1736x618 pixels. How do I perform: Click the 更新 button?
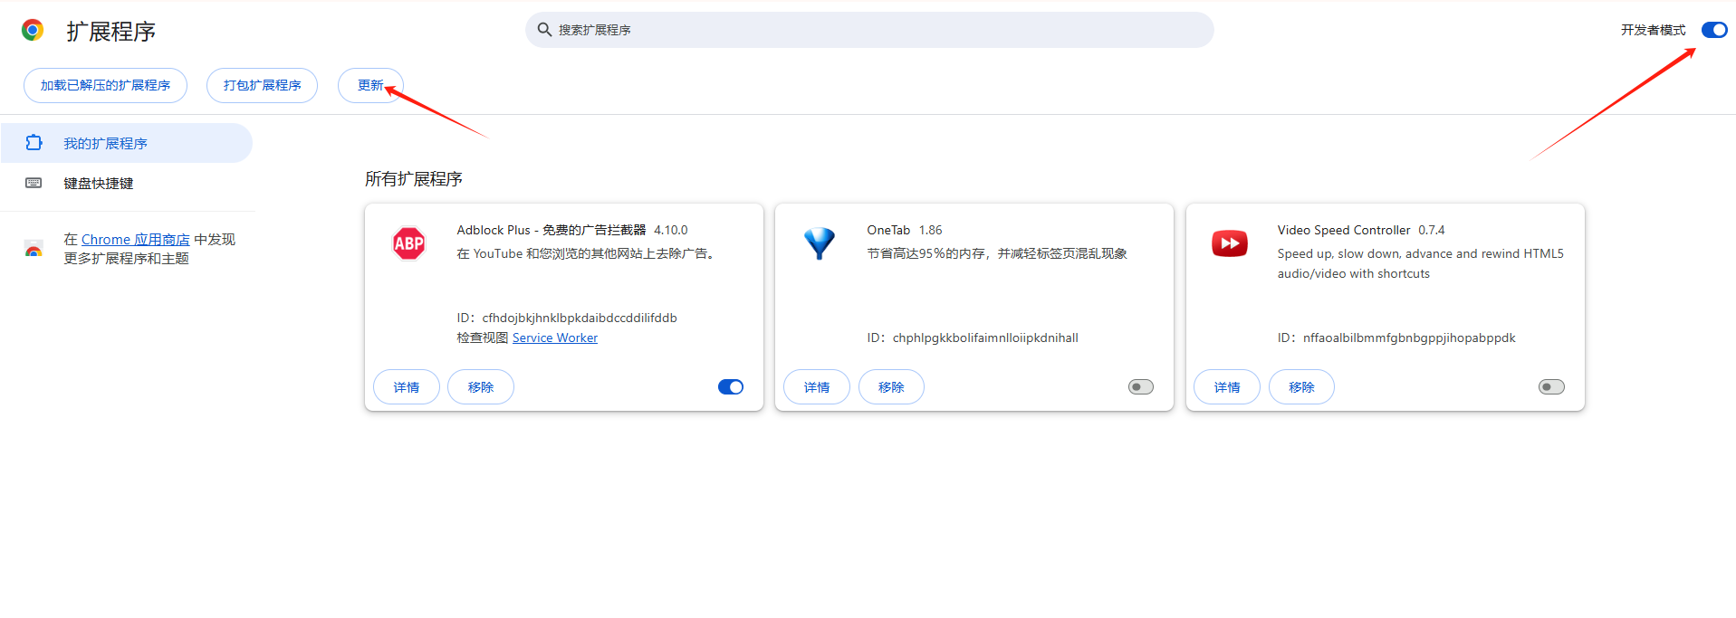click(370, 85)
